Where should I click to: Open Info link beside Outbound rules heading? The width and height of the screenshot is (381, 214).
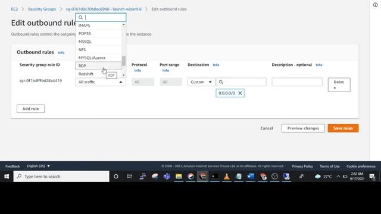[x=61, y=53]
